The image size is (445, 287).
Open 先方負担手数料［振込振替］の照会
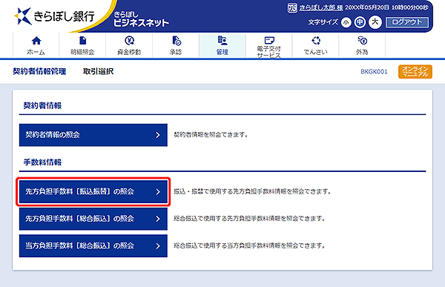(93, 192)
